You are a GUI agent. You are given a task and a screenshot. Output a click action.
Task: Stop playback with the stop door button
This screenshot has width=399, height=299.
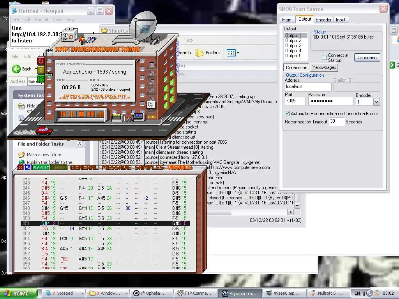pyautogui.click(x=81, y=114)
